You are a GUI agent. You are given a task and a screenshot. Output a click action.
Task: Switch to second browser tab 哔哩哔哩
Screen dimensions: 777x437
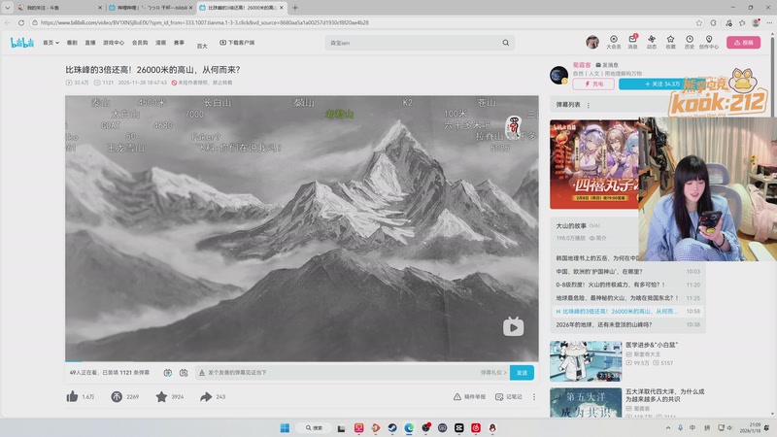pos(151,8)
